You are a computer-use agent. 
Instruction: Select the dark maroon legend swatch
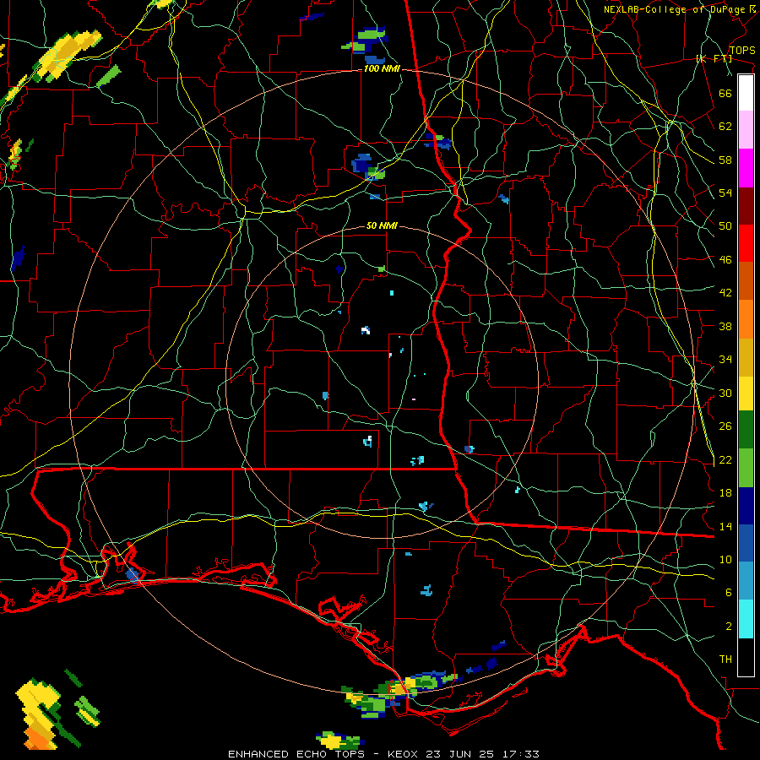(x=746, y=205)
